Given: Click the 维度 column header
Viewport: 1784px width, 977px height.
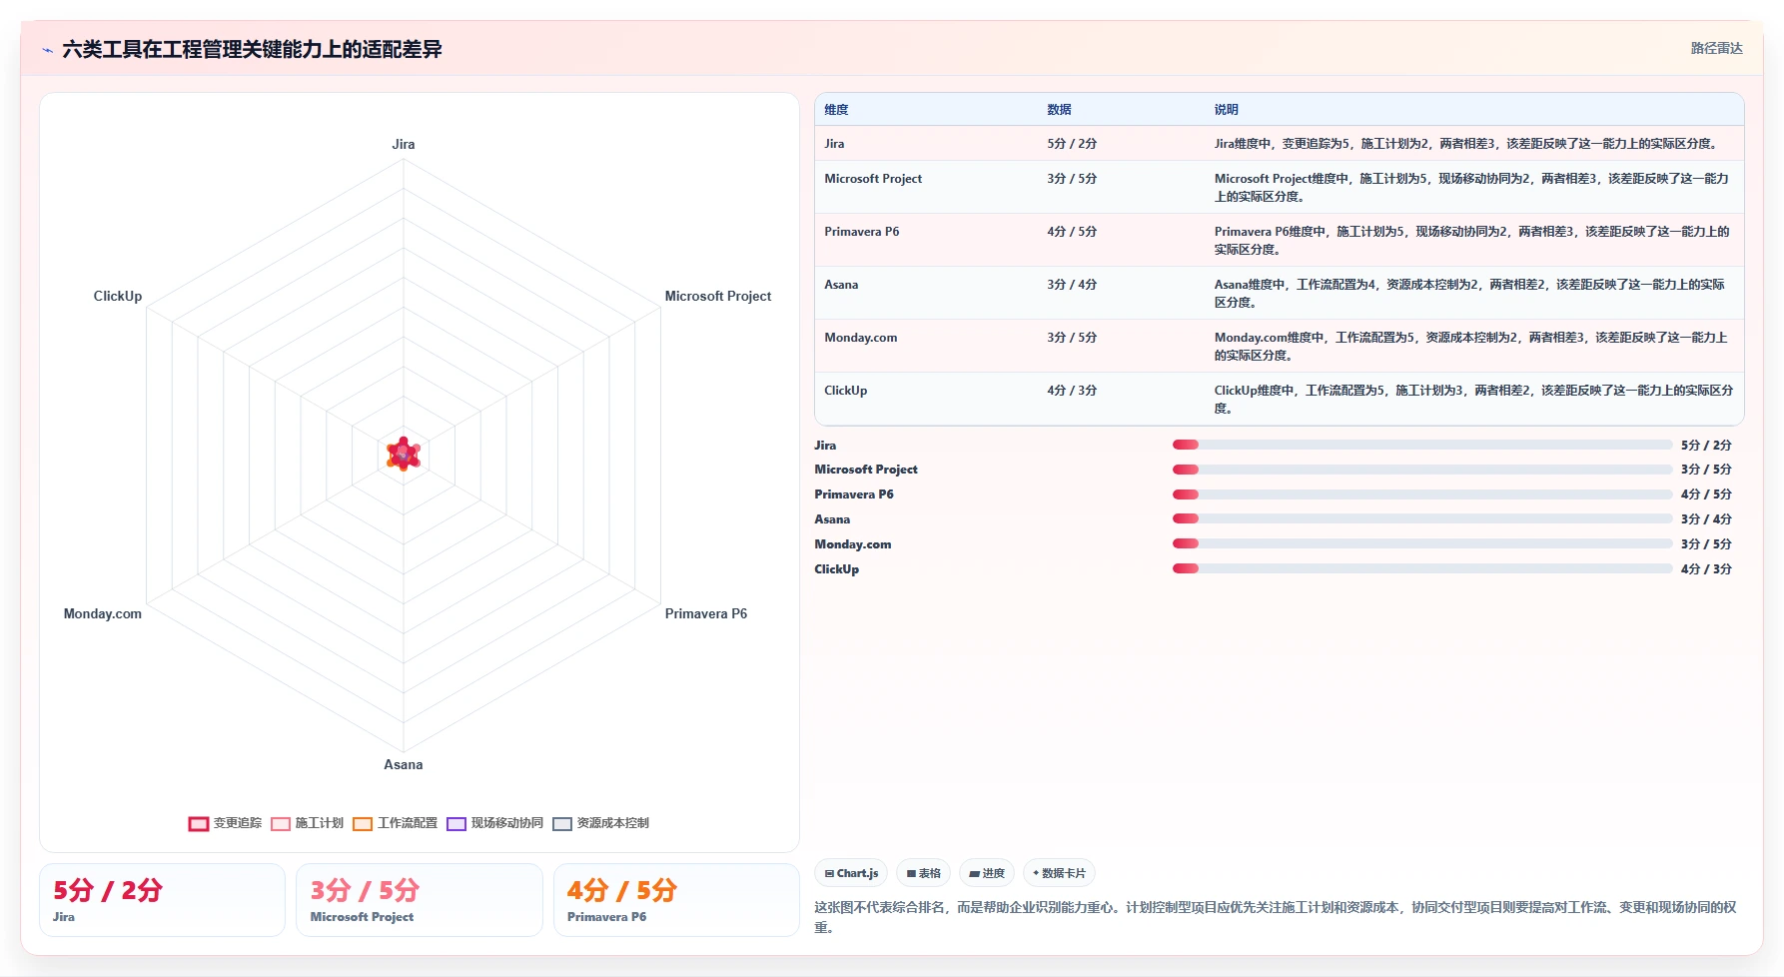Looking at the screenshot, I should (x=836, y=110).
